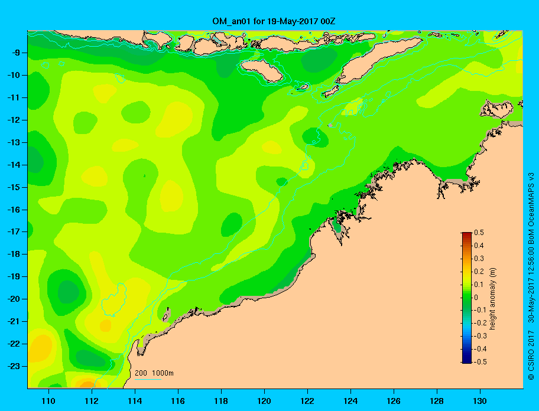The width and height of the screenshot is (539, 411).
Task: Click the colorbar value -0.5 at bottom
Action: tap(480, 362)
